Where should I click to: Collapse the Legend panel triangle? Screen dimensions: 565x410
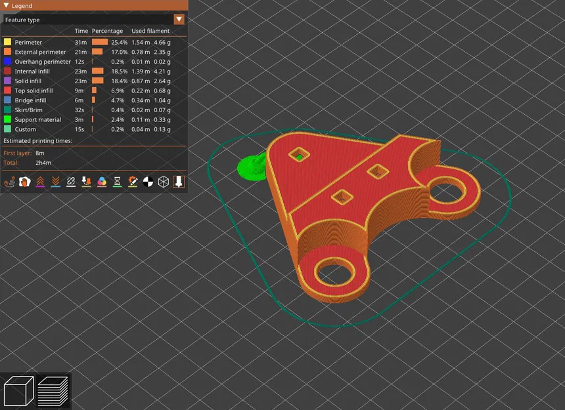tap(6, 6)
